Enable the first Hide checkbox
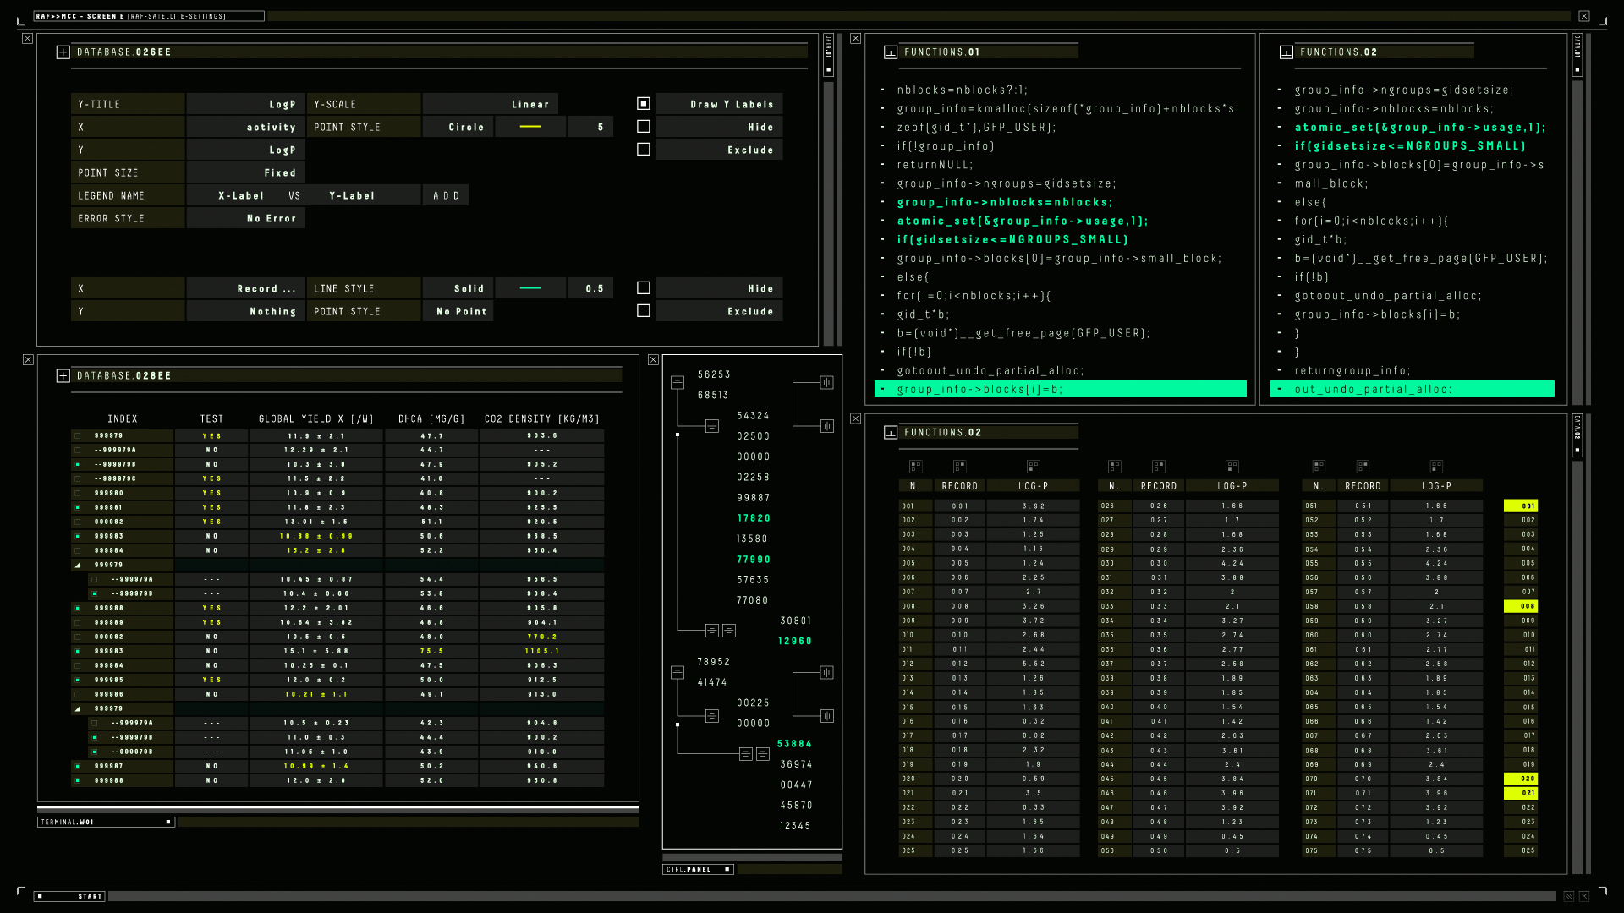1624x913 pixels. pos(644,127)
